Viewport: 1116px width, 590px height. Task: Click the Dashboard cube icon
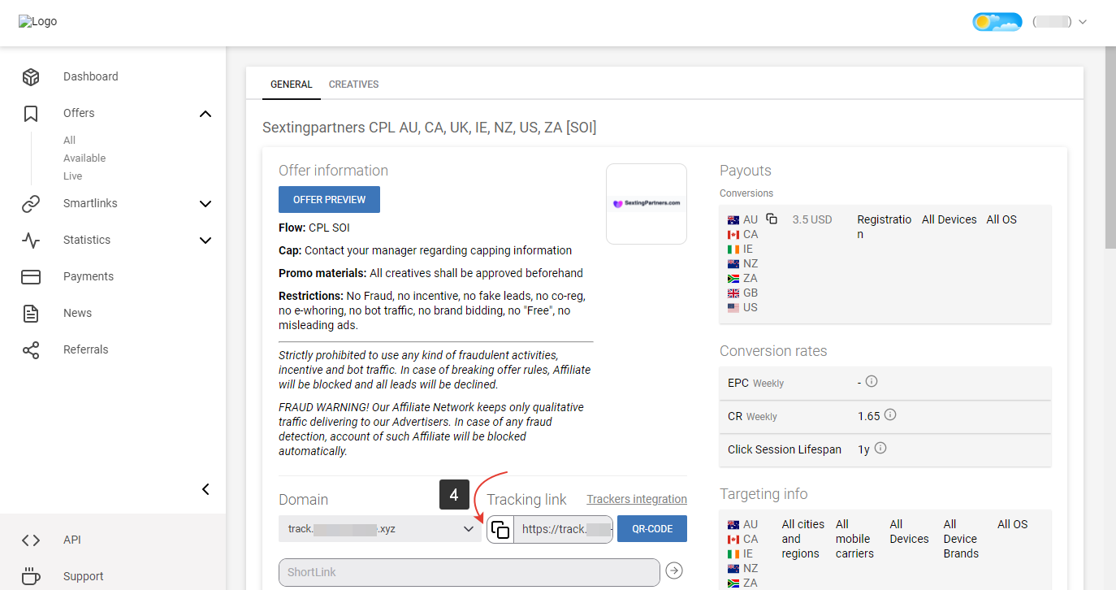[x=31, y=76]
